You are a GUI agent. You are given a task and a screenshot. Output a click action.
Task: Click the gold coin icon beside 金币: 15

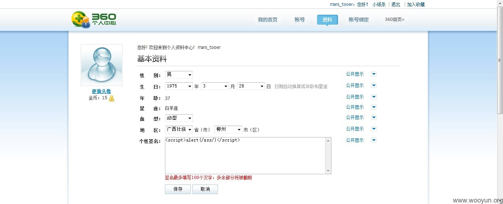coord(112,99)
